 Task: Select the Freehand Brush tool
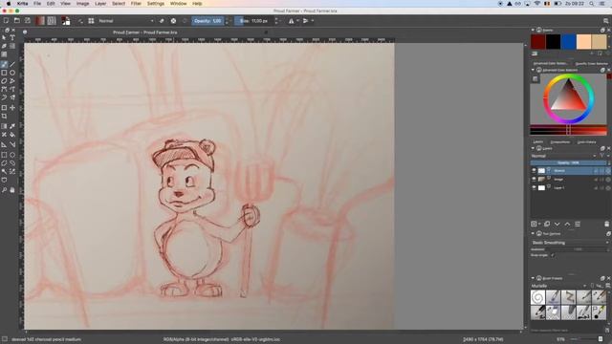pyautogui.click(x=4, y=64)
